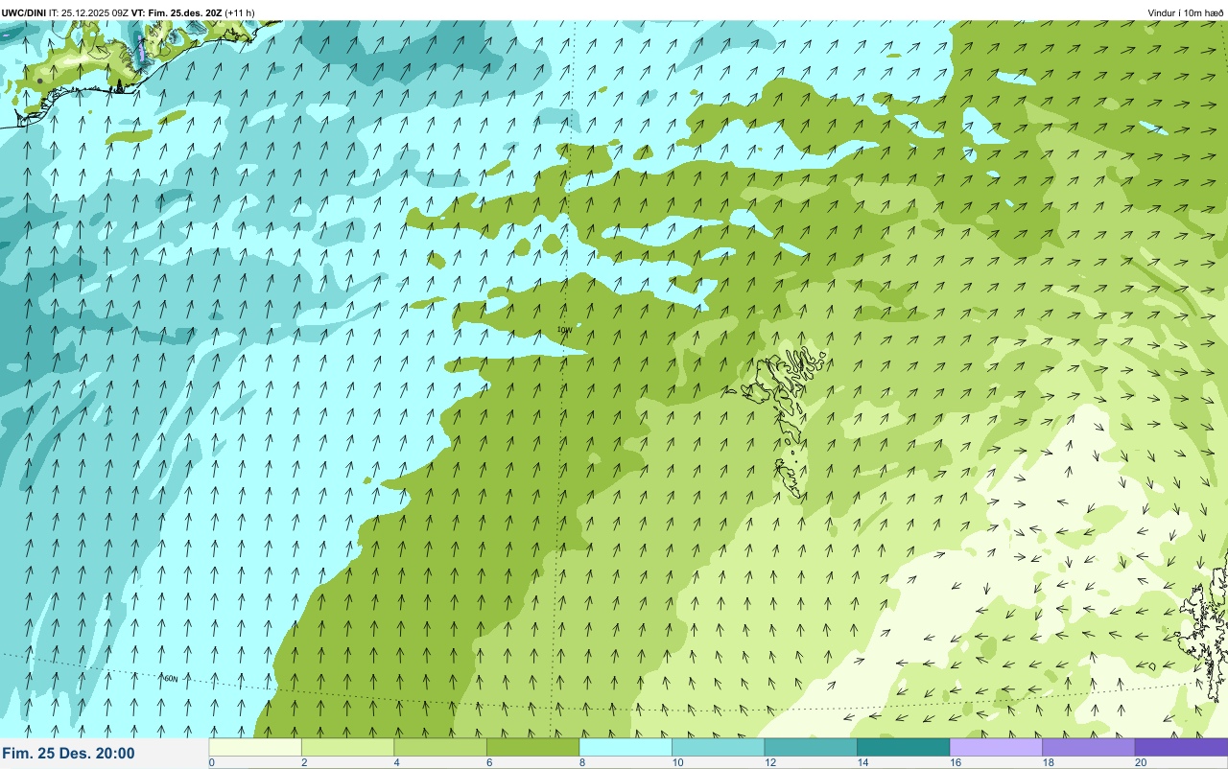Click the '10W' longitude label on the map
Screen dimensions: 1228x769
tap(564, 330)
